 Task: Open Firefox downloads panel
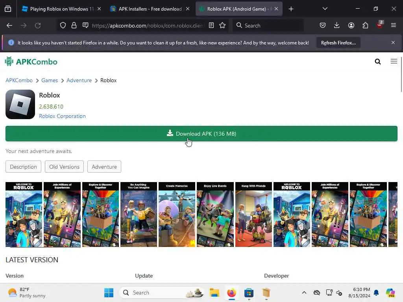(337, 25)
